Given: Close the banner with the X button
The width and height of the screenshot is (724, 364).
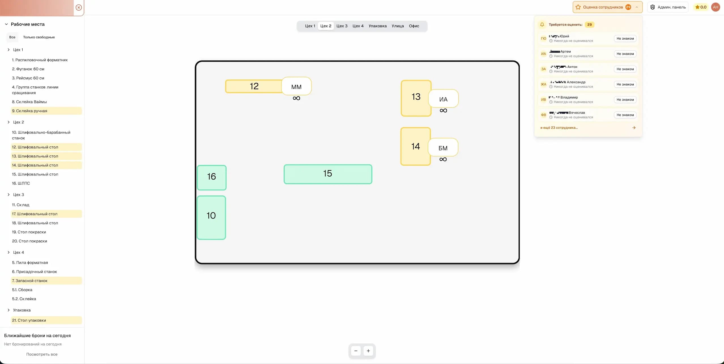Looking at the screenshot, I should 78,7.
